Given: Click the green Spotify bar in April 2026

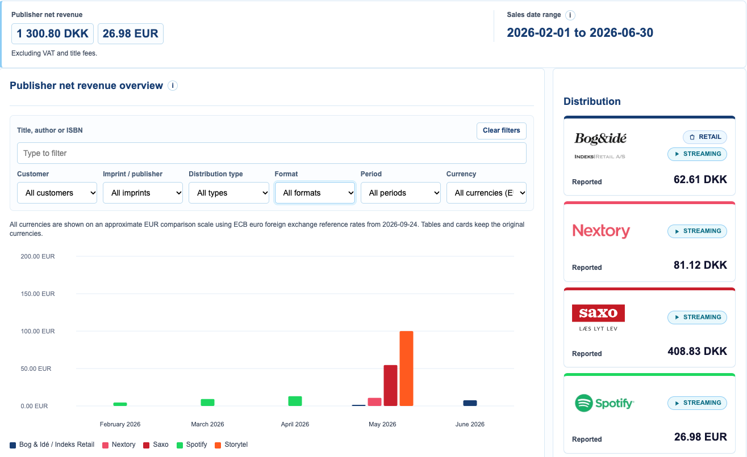Looking at the screenshot, I should [295, 401].
